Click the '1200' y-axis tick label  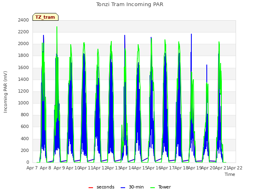tap(24, 91)
